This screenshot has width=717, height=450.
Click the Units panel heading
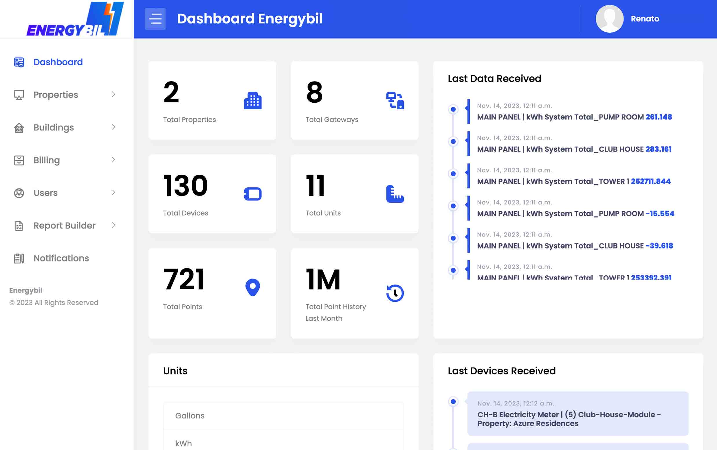[x=175, y=371]
